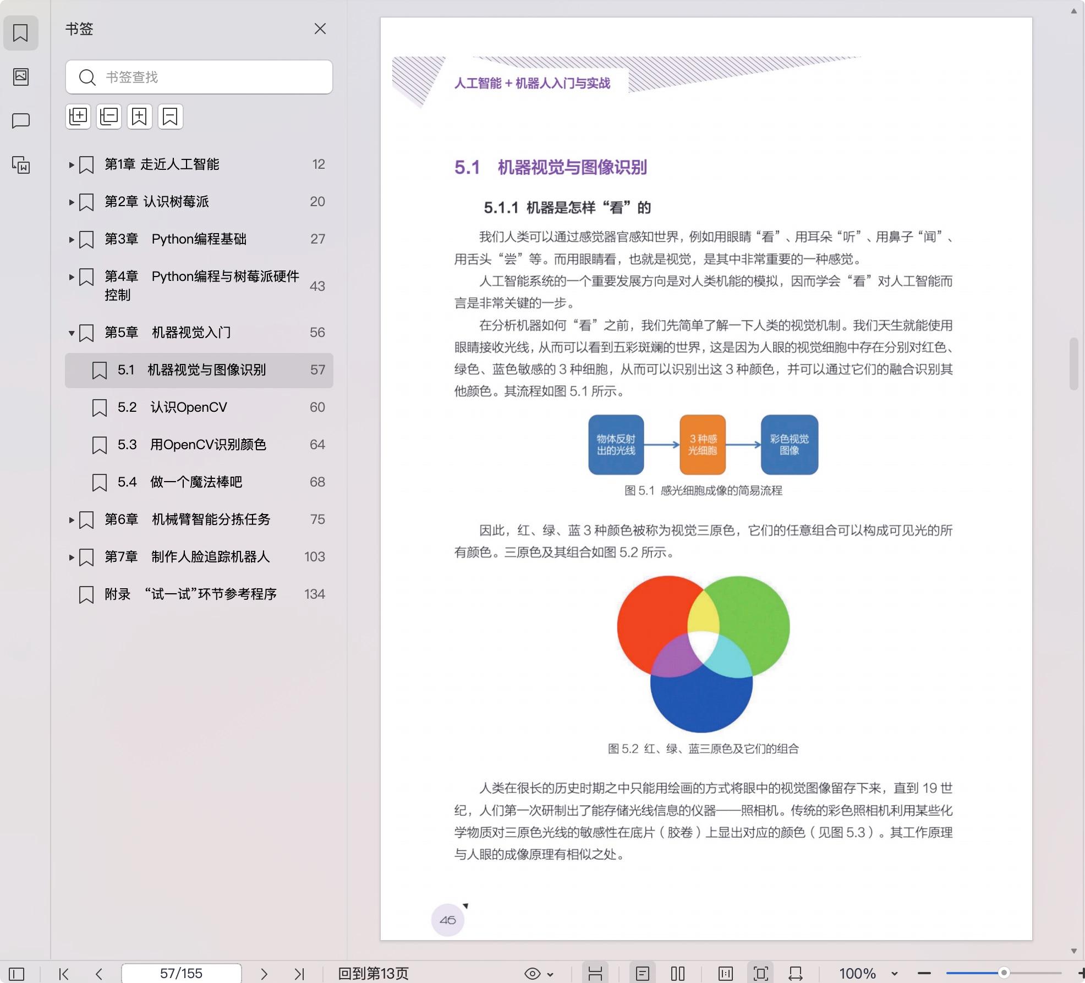Viewport: 1085px width, 983px height.
Task: Expand 第4章 Python编程与树莓派硬件控制 bookmark
Action: (x=71, y=277)
